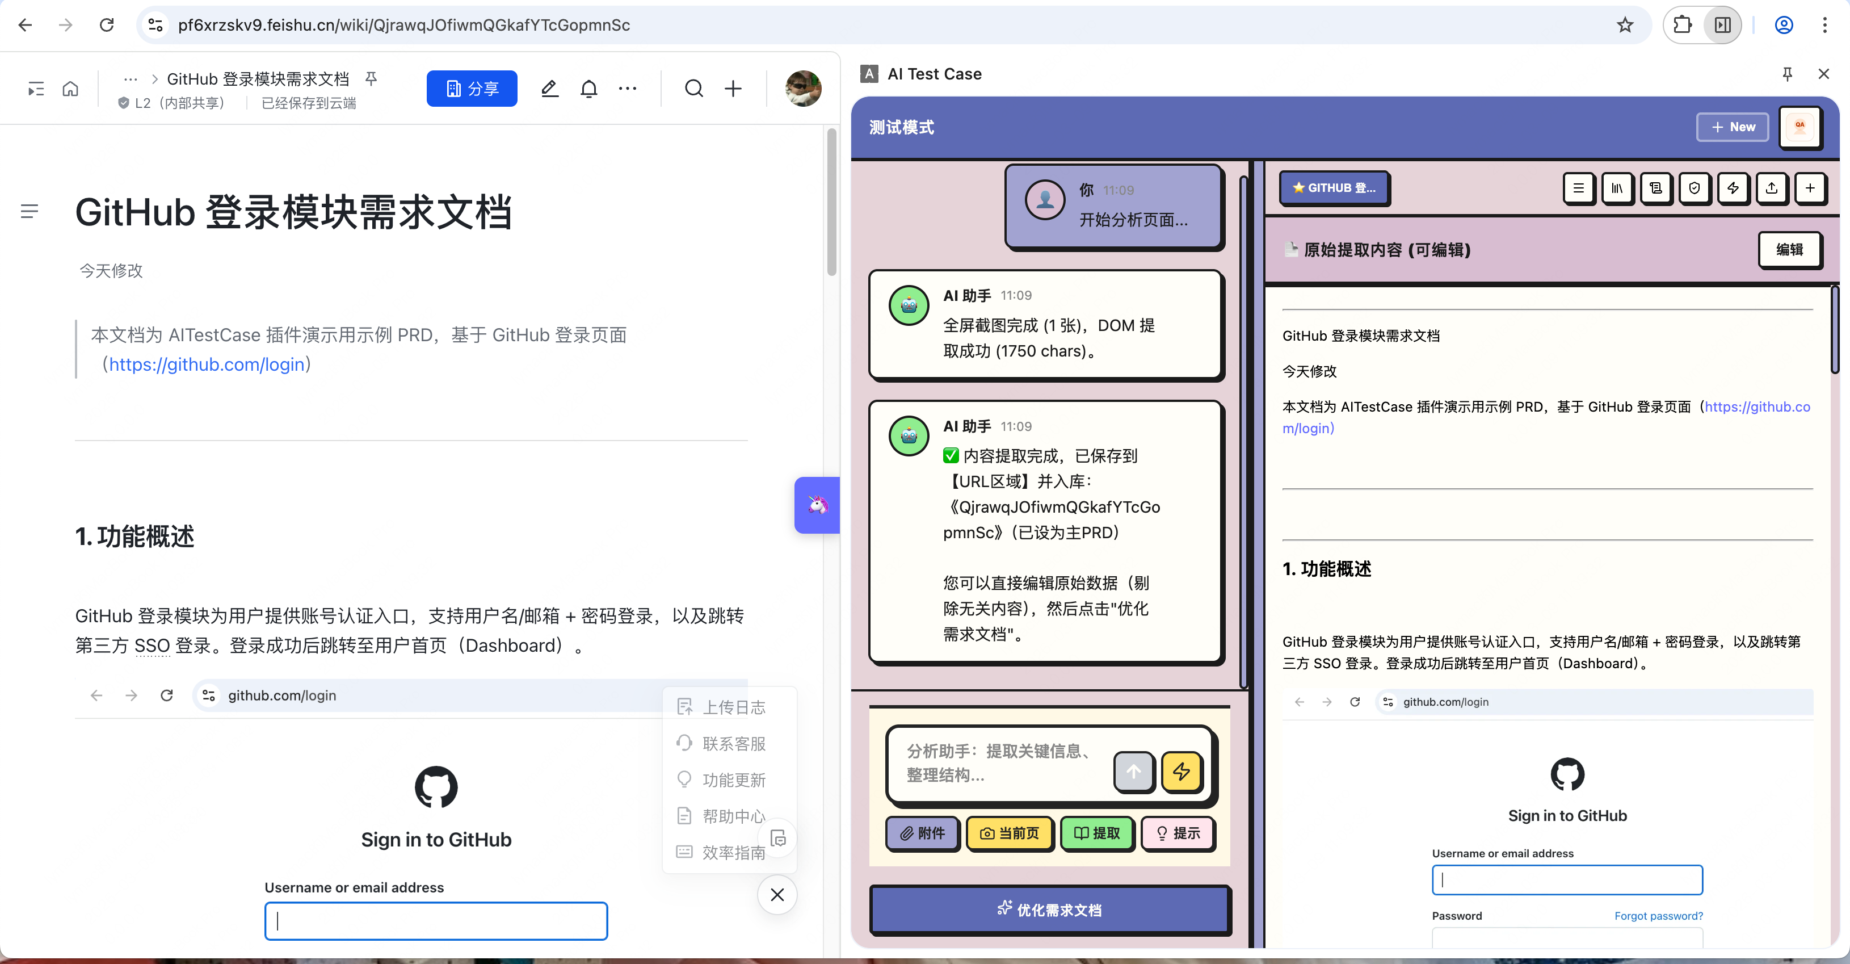
Task: Open the list menu icon in plugin toolbar
Action: point(1579,188)
